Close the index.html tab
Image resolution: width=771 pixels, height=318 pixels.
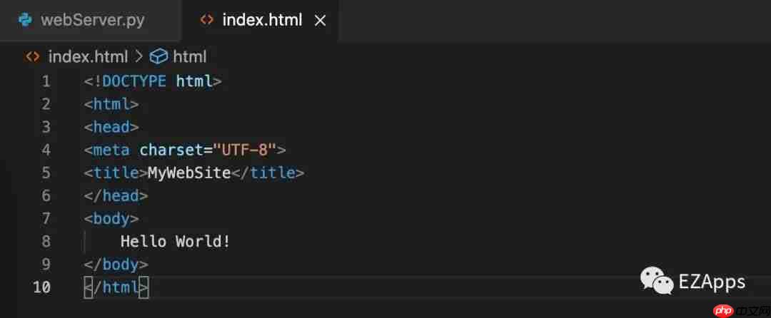321,21
